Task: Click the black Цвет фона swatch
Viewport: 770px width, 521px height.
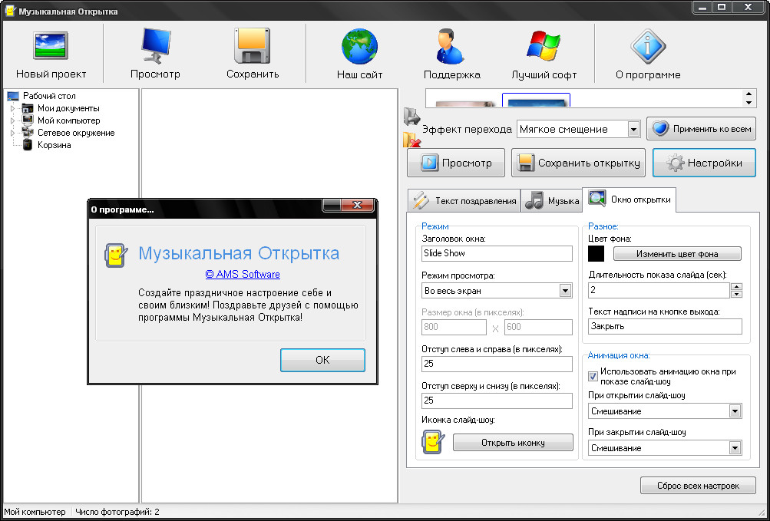Action: pos(597,254)
